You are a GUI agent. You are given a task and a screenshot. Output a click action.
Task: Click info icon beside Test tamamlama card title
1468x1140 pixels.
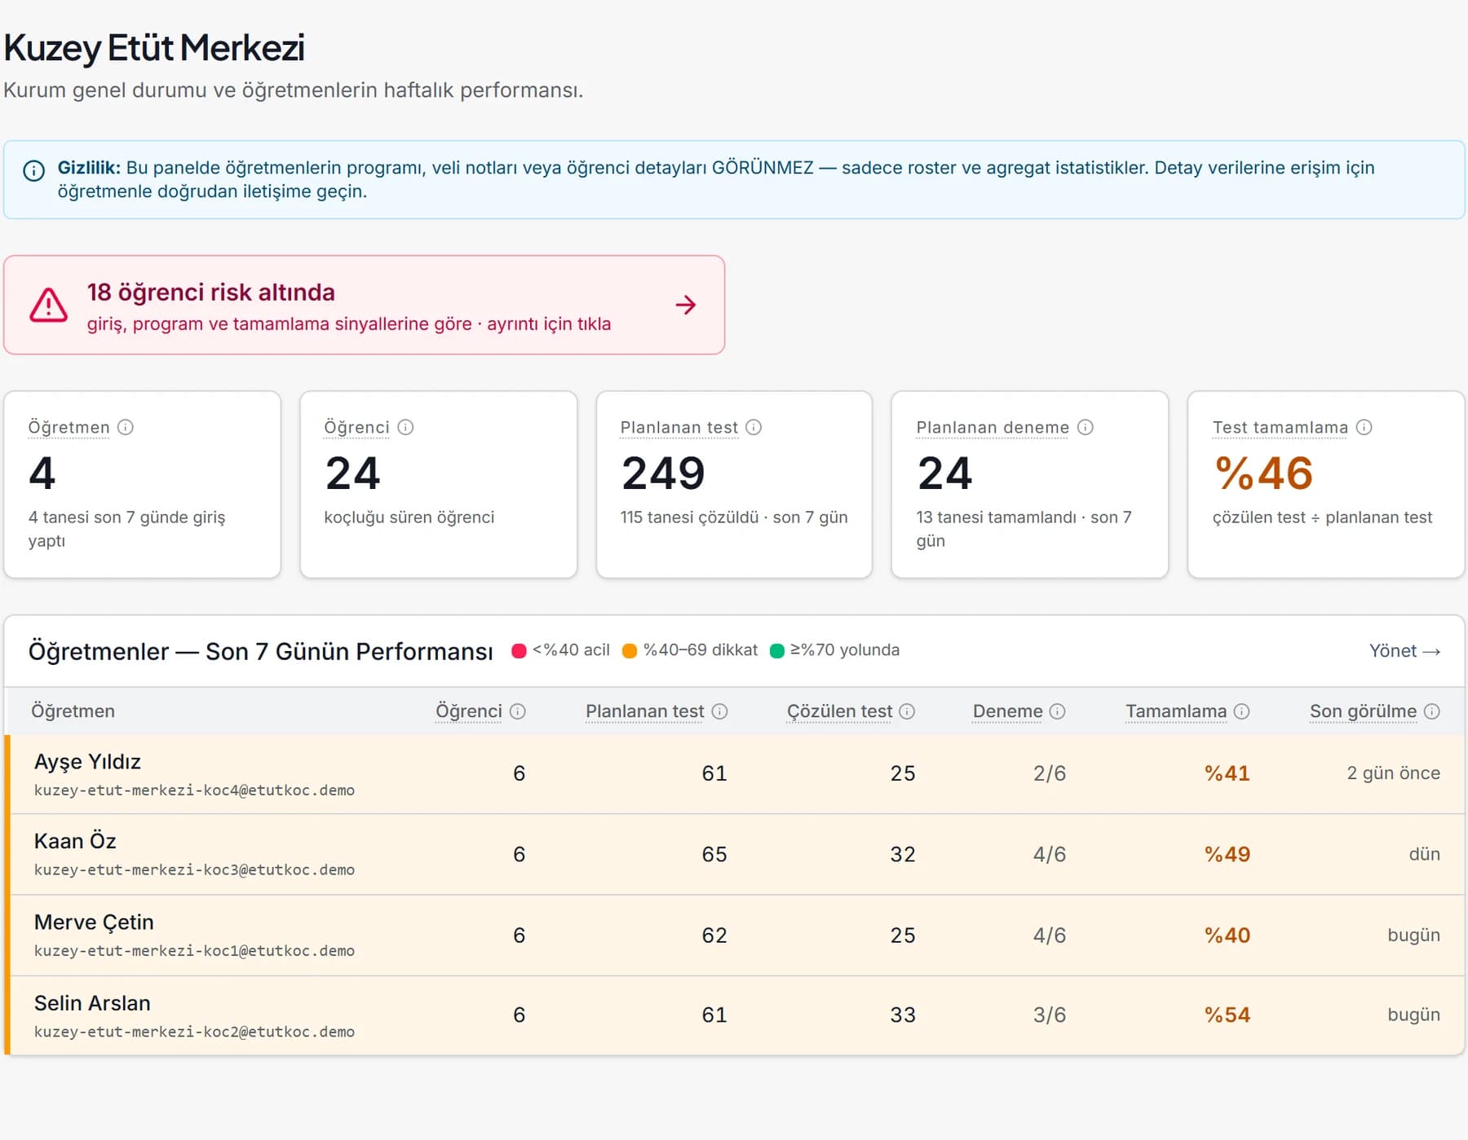(1364, 427)
